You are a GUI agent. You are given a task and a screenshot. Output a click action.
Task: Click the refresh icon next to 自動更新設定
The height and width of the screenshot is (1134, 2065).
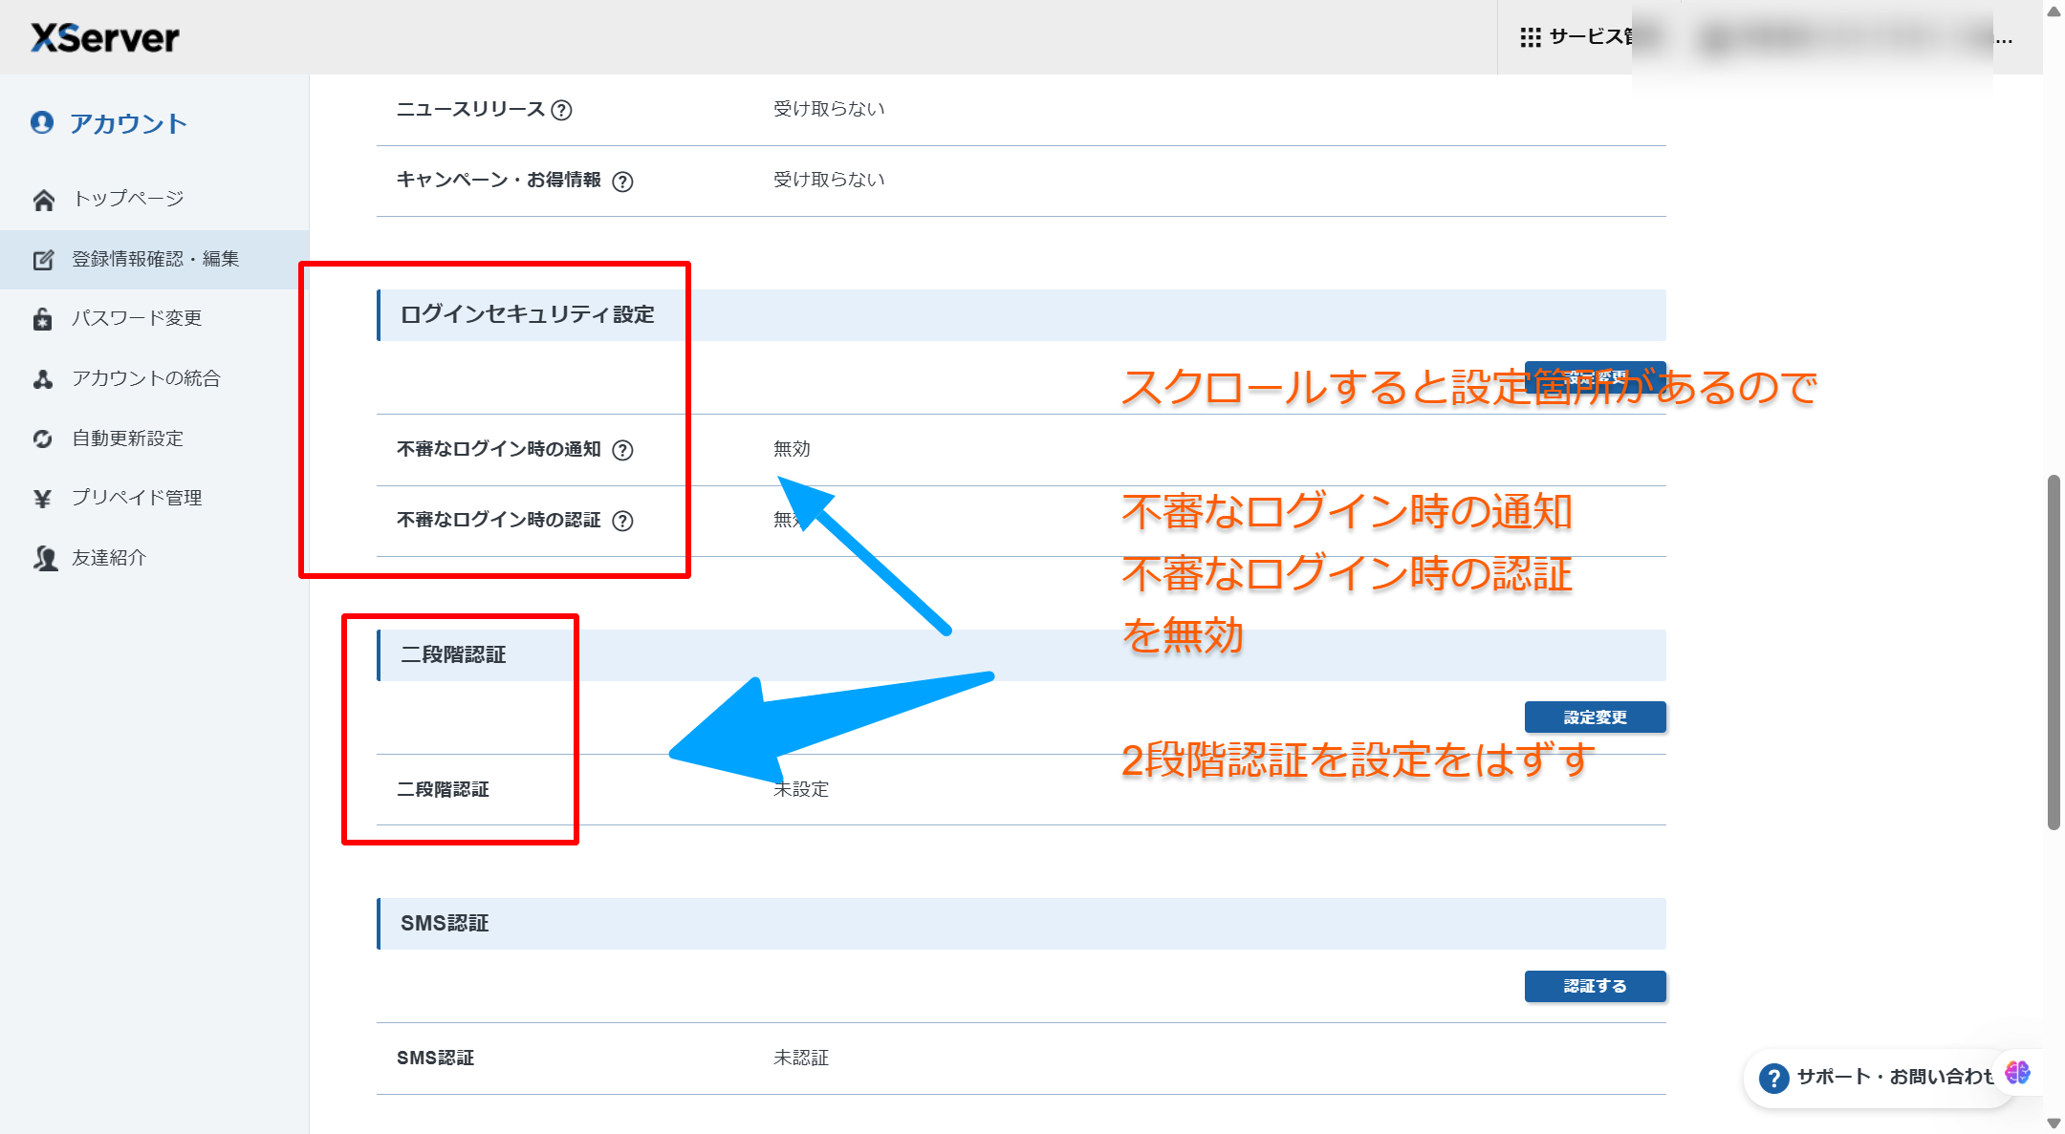[x=43, y=439]
